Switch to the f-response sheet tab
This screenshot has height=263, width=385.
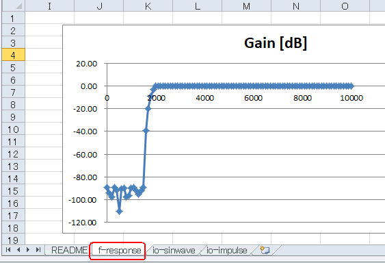(120, 250)
